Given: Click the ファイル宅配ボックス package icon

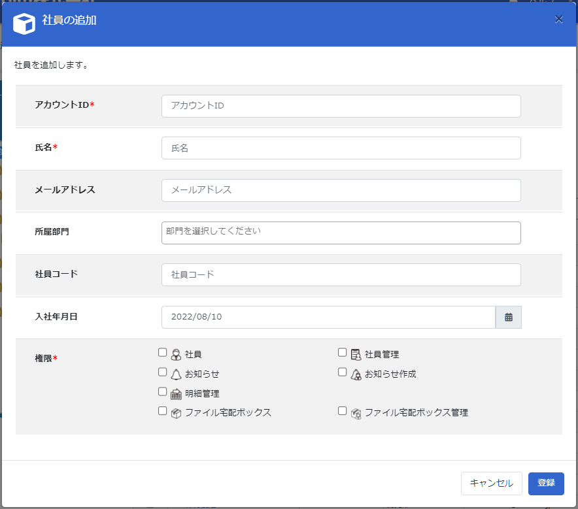Looking at the screenshot, I should (176, 413).
